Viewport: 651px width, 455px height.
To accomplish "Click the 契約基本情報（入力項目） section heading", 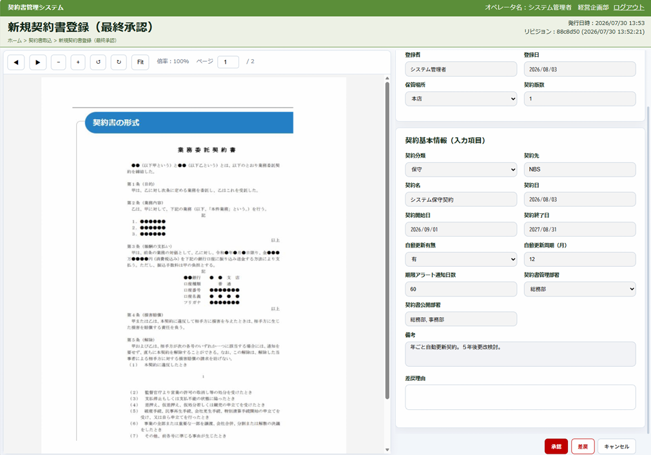I will [445, 140].
